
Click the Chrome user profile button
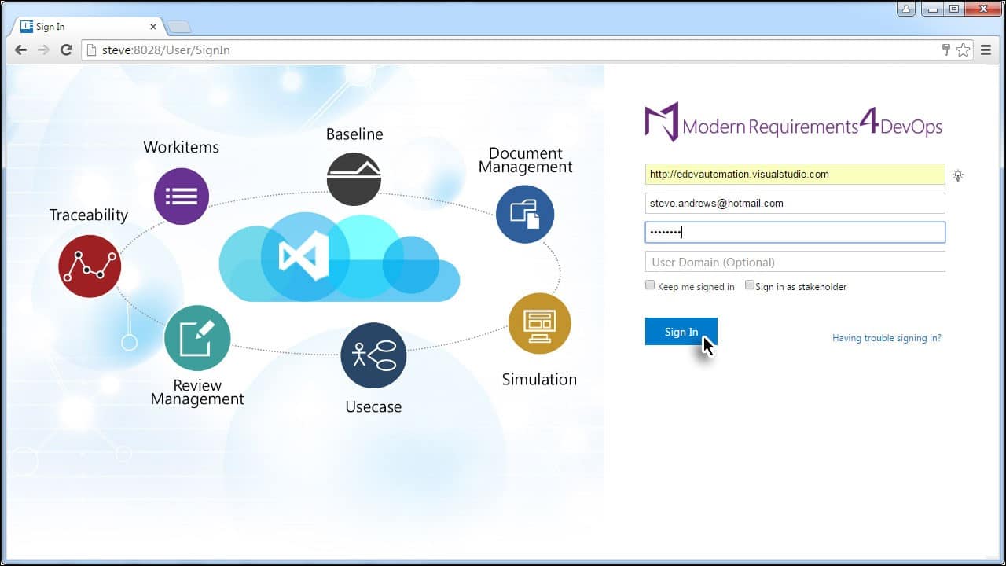[x=906, y=9]
